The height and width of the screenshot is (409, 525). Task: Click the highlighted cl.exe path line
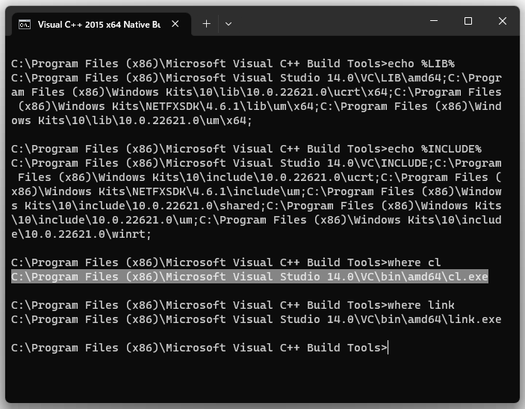(249, 277)
